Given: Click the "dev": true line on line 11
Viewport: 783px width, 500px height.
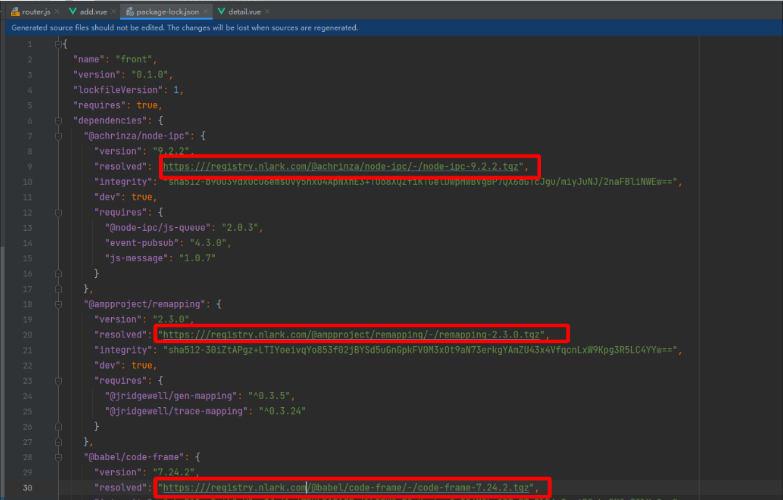Looking at the screenshot, I should click(126, 197).
